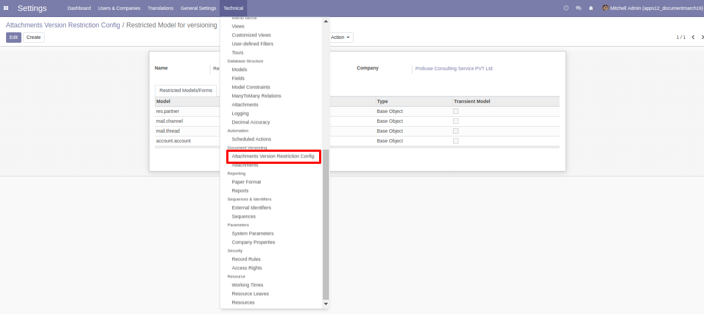Image resolution: width=704 pixels, height=314 pixels.
Task: Select Model Constraints entry
Action: click(251, 87)
